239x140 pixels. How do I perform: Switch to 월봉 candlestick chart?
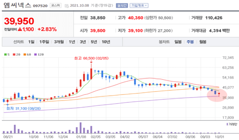203,42
